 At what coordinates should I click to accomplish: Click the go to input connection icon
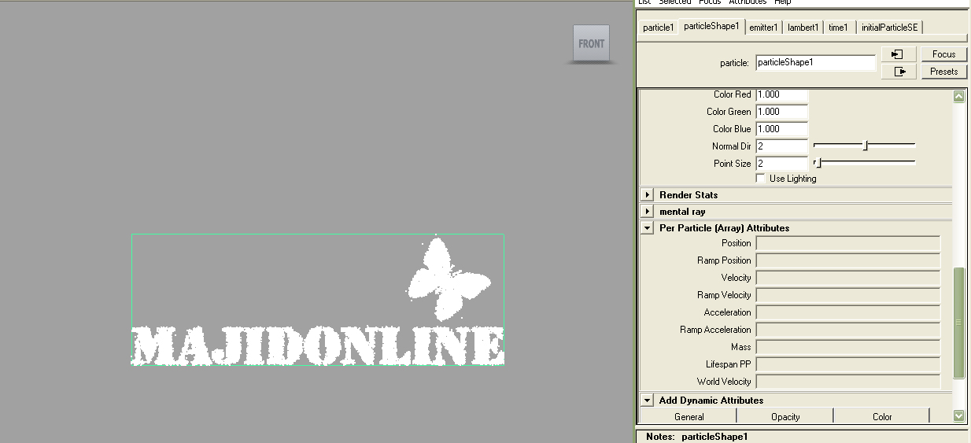coord(899,54)
